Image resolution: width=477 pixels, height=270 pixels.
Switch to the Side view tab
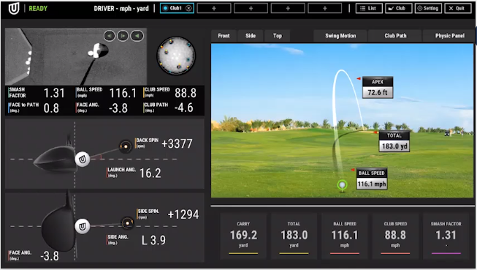click(251, 36)
